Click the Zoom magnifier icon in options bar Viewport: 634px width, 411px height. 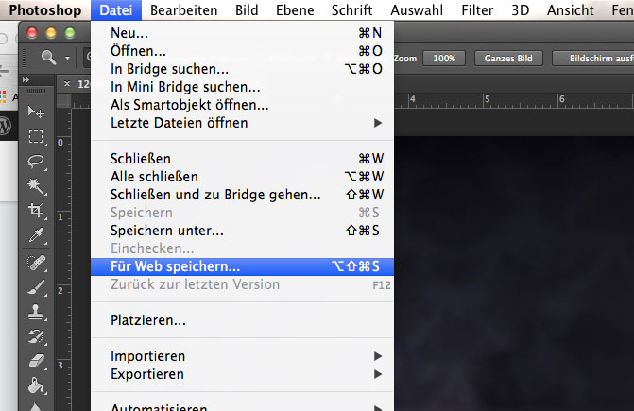coord(48,58)
